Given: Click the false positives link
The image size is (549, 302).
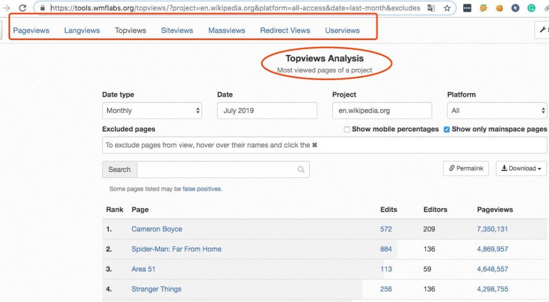Looking at the screenshot, I should point(202,189).
